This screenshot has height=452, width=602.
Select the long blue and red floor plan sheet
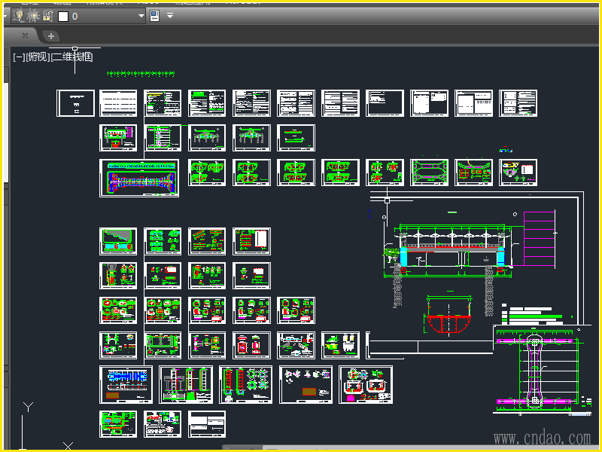[139, 178]
